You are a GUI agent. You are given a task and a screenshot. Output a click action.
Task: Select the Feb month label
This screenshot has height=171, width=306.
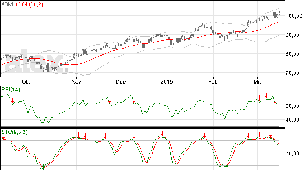213,81
